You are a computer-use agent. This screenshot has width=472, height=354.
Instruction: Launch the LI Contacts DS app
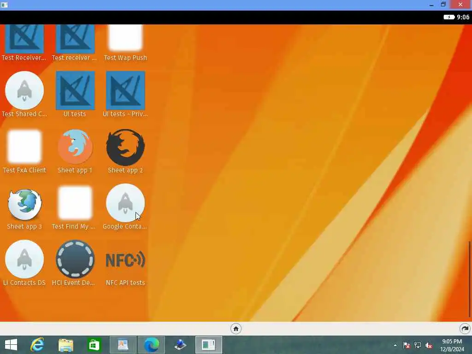[24, 259]
